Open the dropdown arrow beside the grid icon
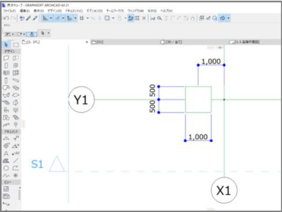The image size is (282, 212). click(x=87, y=18)
